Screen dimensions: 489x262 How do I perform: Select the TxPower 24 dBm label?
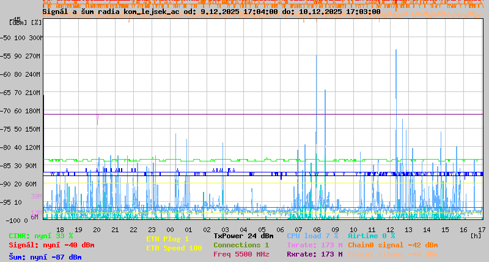(243, 236)
